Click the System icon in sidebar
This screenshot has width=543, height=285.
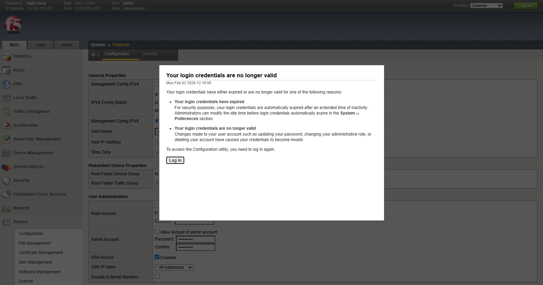[x=6, y=222]
